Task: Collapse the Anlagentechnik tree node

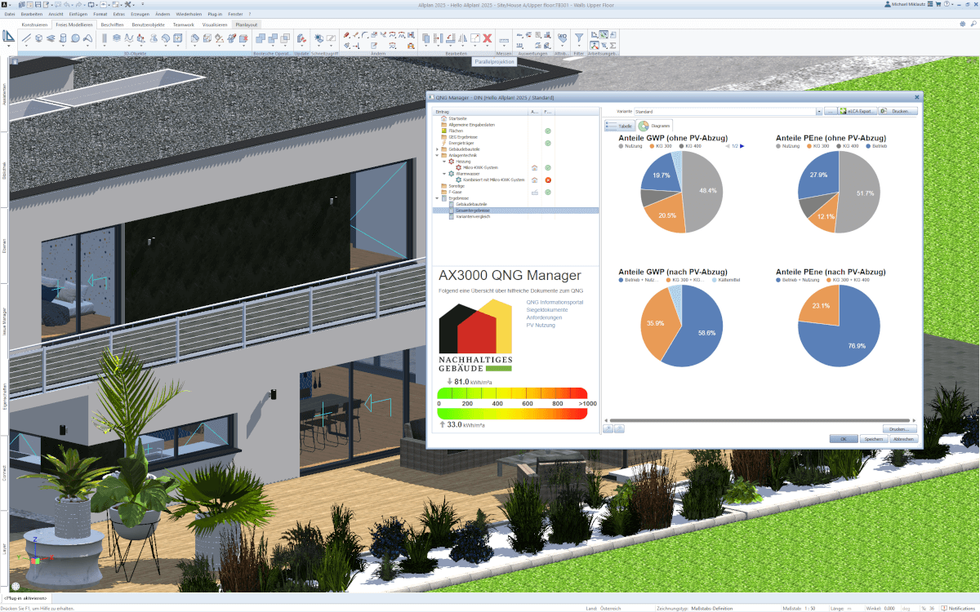Action: [x=437, y=155]
